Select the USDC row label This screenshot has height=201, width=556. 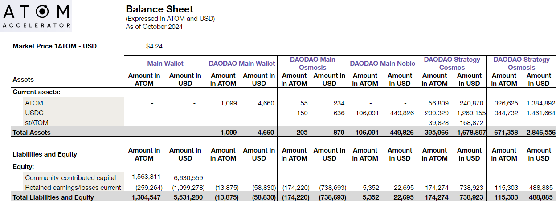click(34, 113)
